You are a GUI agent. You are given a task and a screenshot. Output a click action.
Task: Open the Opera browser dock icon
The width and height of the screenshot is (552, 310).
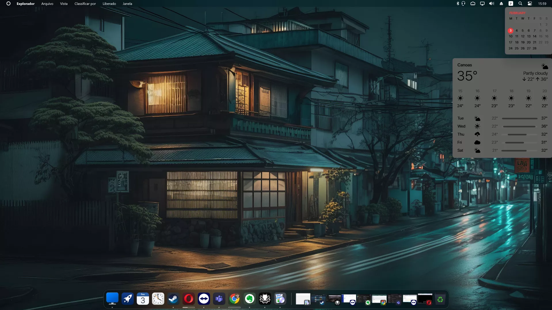tap(189, 299)
